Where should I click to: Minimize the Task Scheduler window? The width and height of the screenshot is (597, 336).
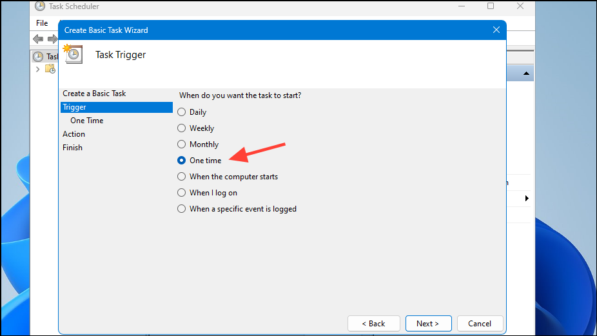462,6
